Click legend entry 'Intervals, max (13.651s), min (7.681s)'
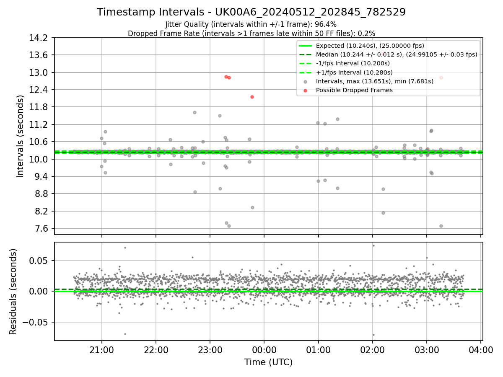The width and height of the screenshot is (503, 377). click(374, 81)
